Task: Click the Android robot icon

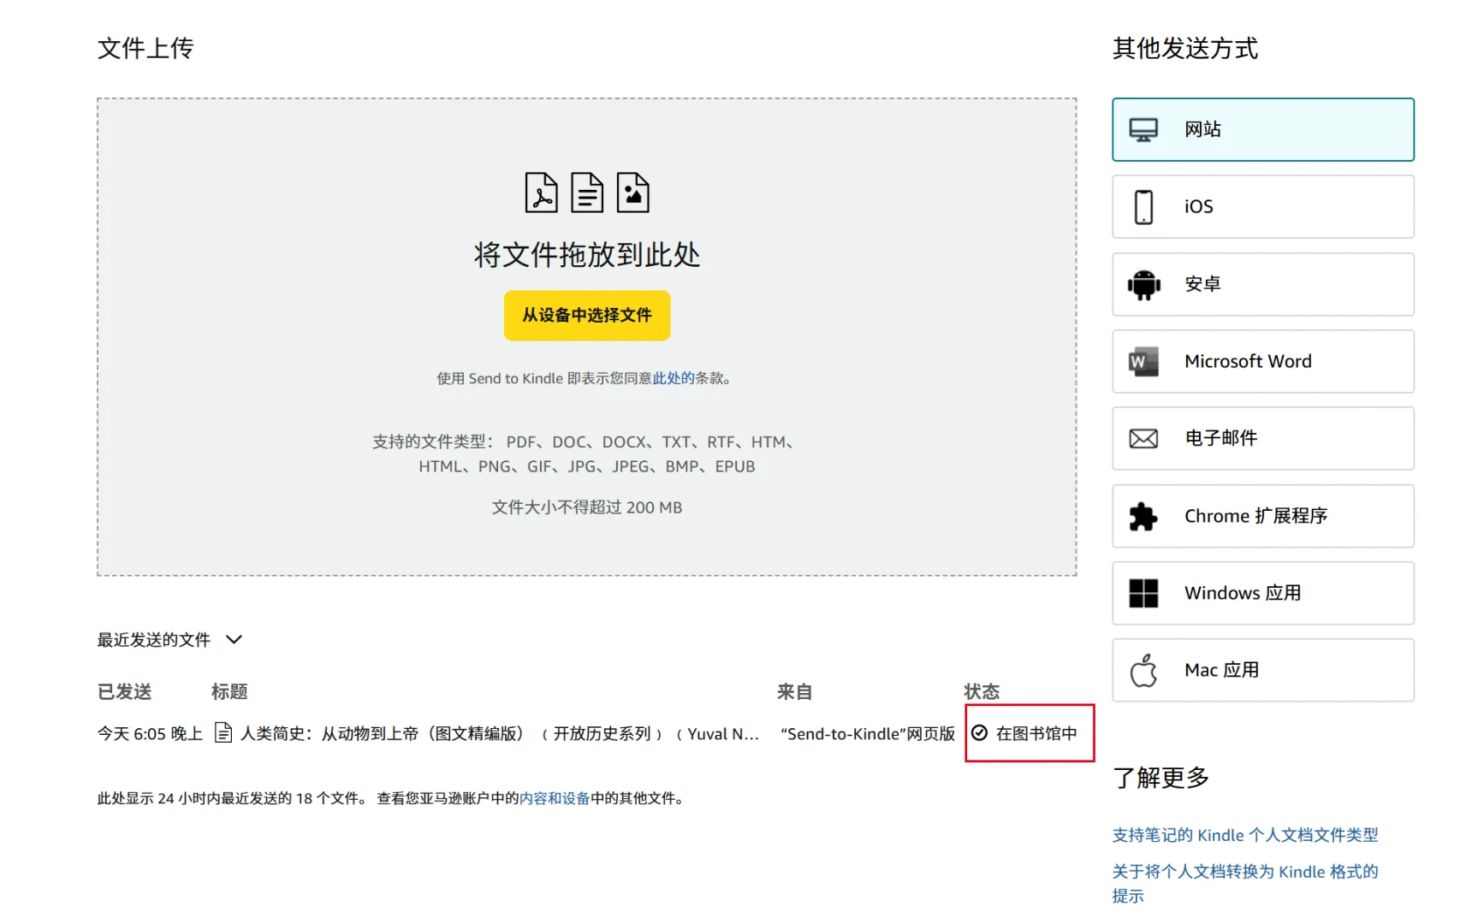Action: [x=1143, y=284]
